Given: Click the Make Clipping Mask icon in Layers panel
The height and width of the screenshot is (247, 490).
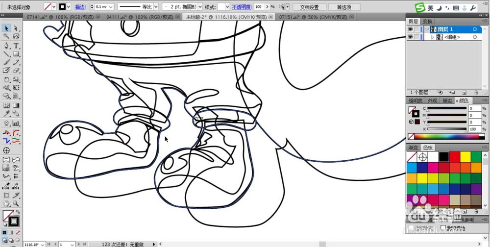Looking at the screenshot, I should pyautogui.click(x=440, y=93).
